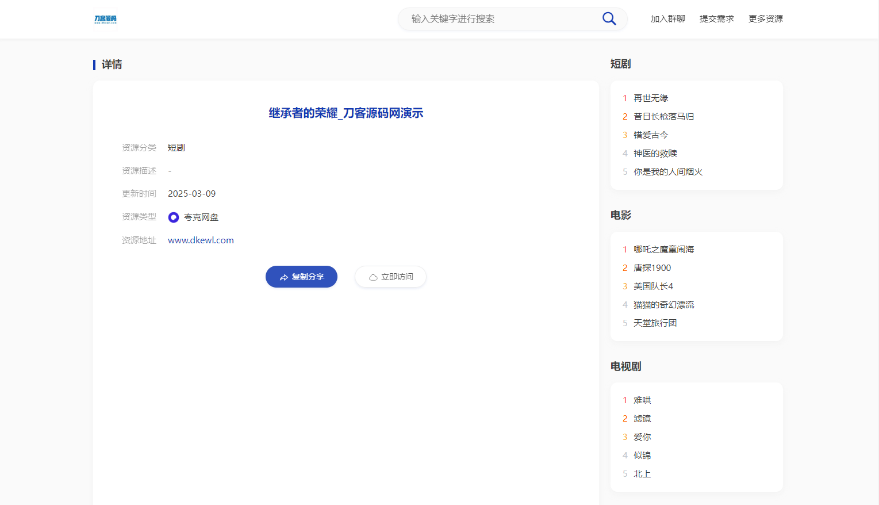Select 唐探1900 in the movie rankings

coord(652,267)
